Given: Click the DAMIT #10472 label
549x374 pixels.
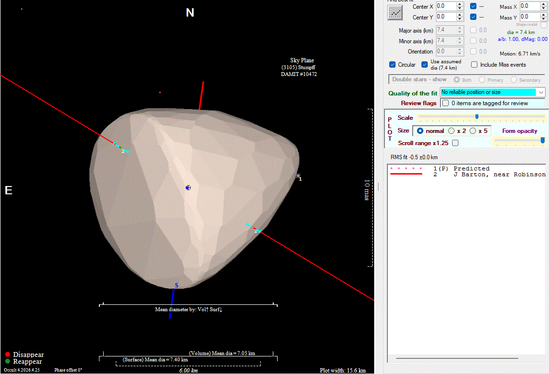Looking at the screenshot, I should point(299,74).
